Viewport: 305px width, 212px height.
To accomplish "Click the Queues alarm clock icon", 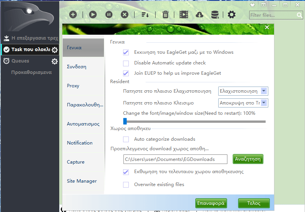I will (x=6, y=61).
